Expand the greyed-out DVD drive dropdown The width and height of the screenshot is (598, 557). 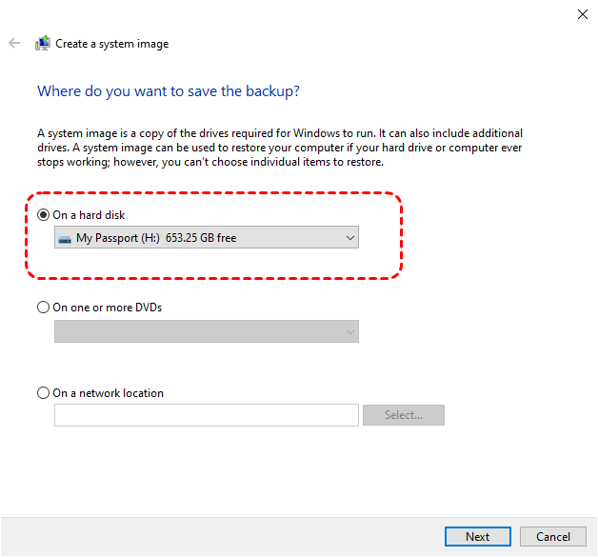(x=206, y=331)
